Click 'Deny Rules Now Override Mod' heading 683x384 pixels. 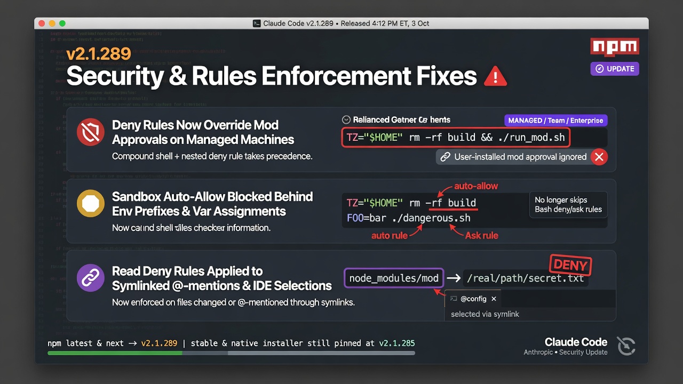point(195,125)
